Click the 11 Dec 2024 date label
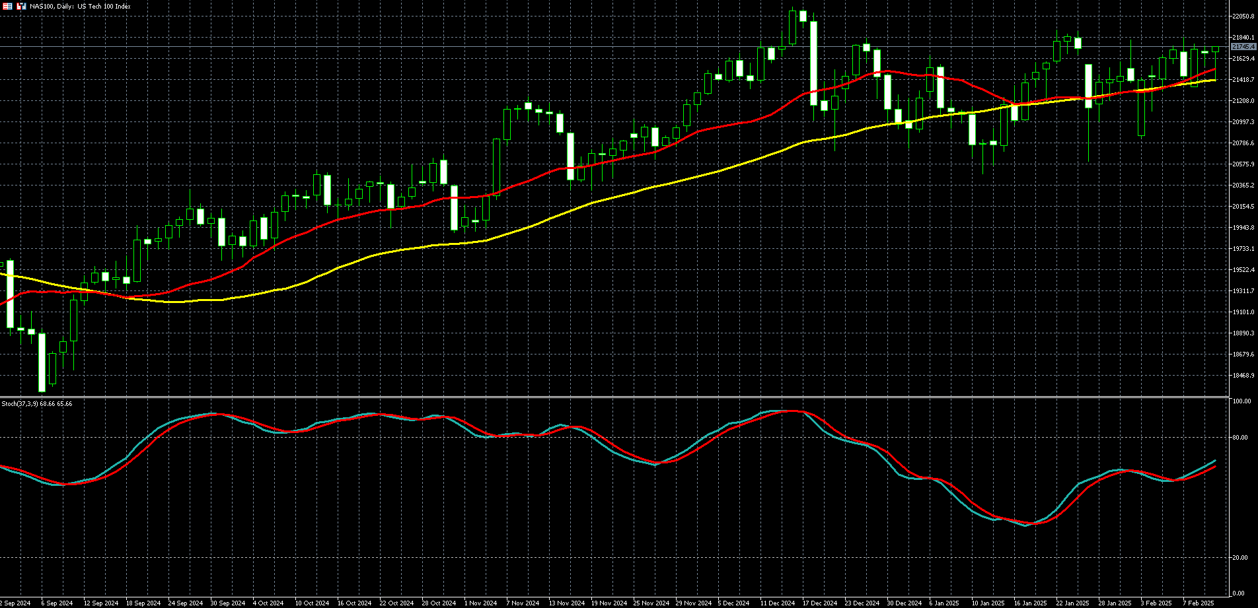 778,603
